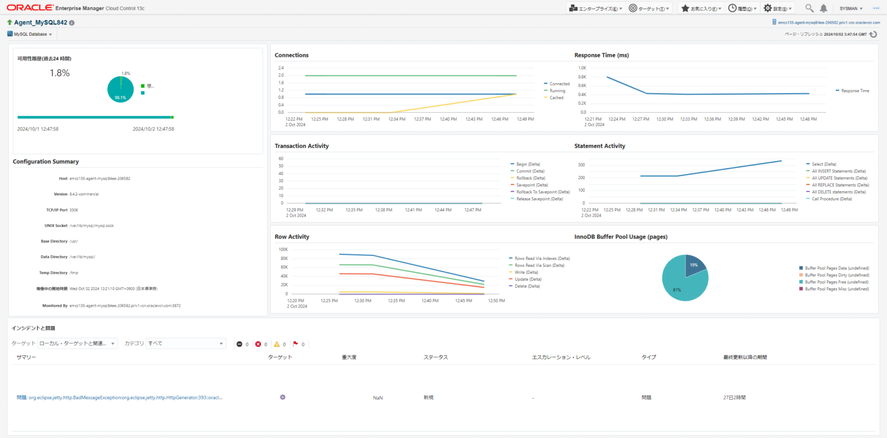887x438 pixels.
Task: Open the ターゲット filter dropdown
Action: point(112,343)
